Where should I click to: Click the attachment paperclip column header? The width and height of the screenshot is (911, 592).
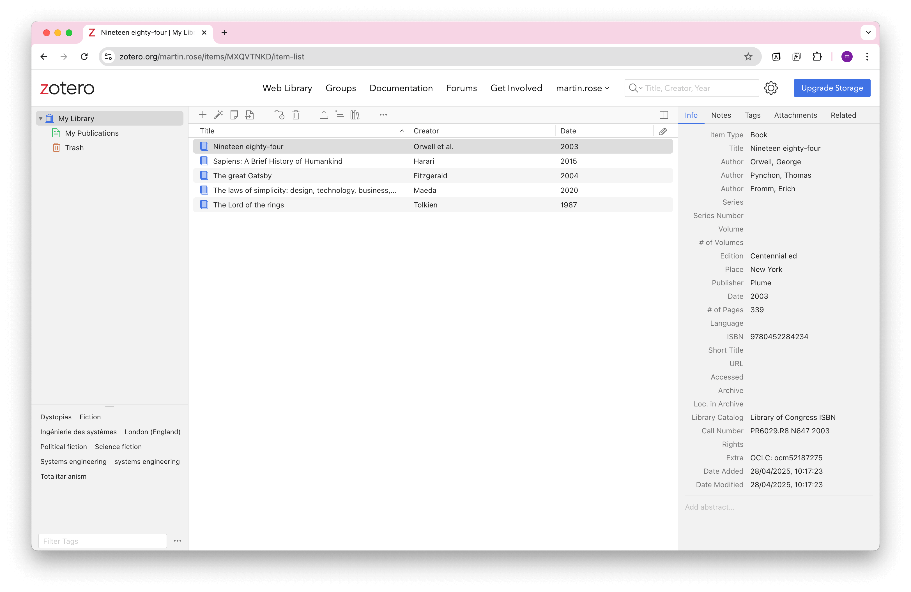coord(663,131)
